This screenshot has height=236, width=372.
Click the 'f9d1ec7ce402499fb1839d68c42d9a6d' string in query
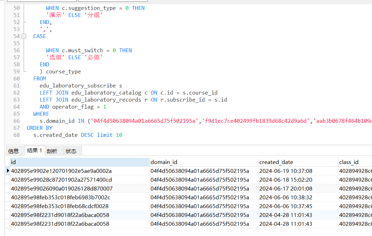(256, 121)
